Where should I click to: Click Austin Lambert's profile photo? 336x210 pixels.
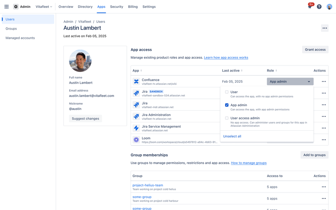tap(80, 60)
